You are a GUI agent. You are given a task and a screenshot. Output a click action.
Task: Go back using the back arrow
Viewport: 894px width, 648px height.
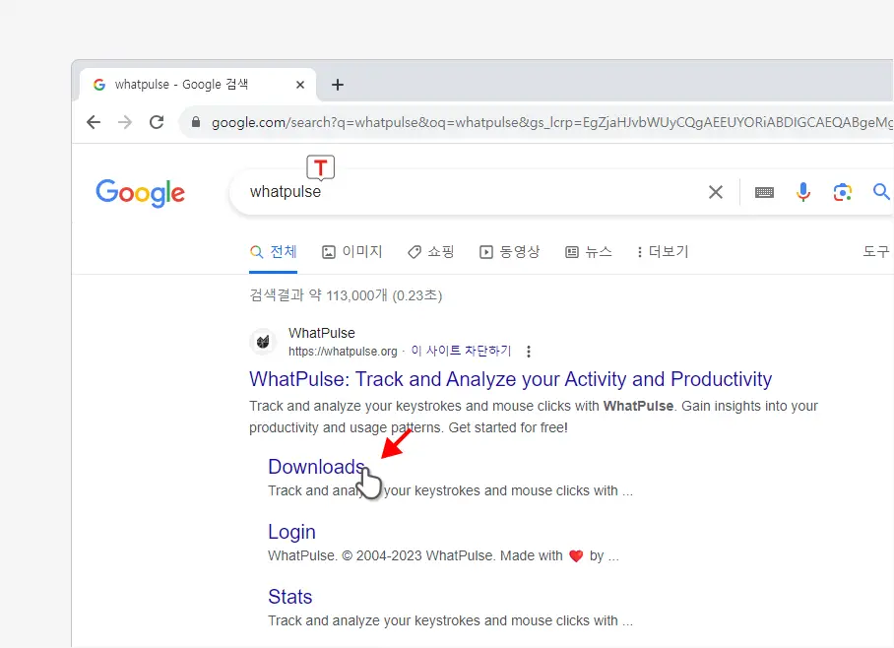(94, 122)
